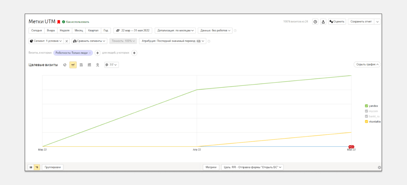Click the help icon next to Данные

pyautogui.click(x=235, y=31)
